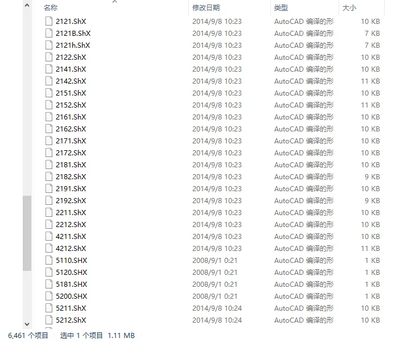Sort files by the 名称 column header

(x=51, y=8)
